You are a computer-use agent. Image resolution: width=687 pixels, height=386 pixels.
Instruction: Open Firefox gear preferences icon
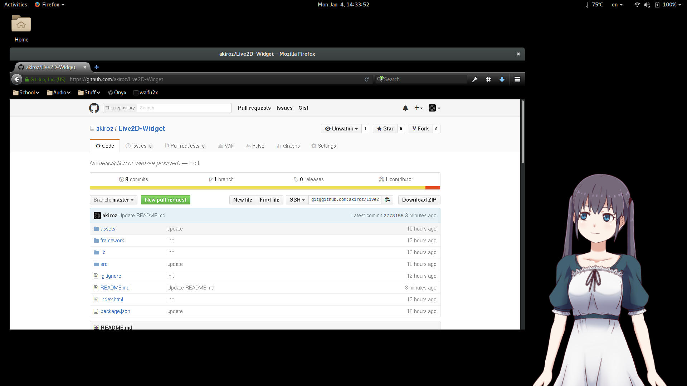pos(488,79)
